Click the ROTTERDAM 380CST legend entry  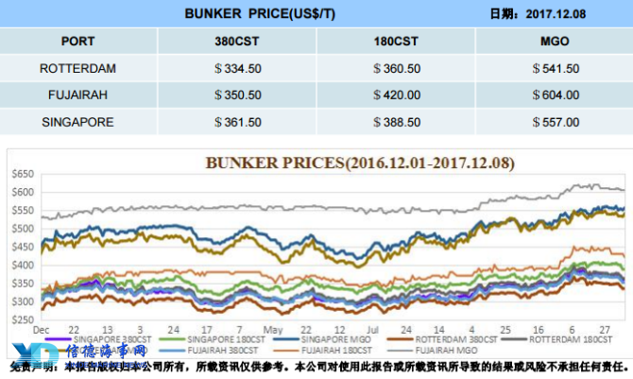click(442, 340)
